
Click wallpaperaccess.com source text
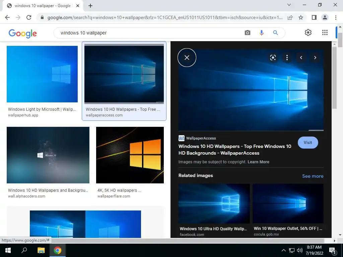pos(104,115)
